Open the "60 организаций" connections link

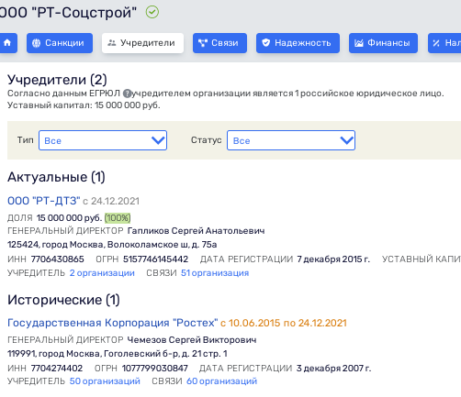point(221,381)
